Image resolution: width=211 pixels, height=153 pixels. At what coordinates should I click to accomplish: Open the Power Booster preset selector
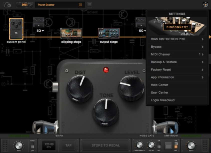[x=60, y=5]
